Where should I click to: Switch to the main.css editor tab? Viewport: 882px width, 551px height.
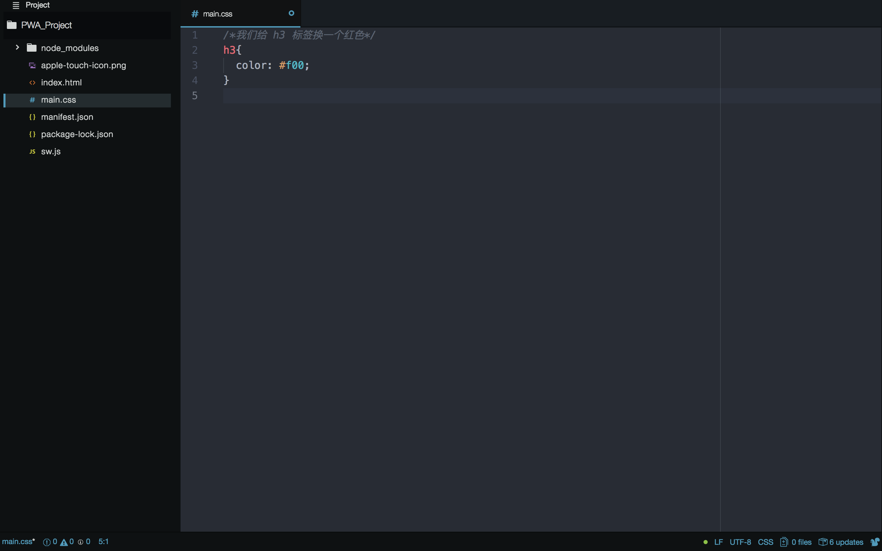coord(240,14)
